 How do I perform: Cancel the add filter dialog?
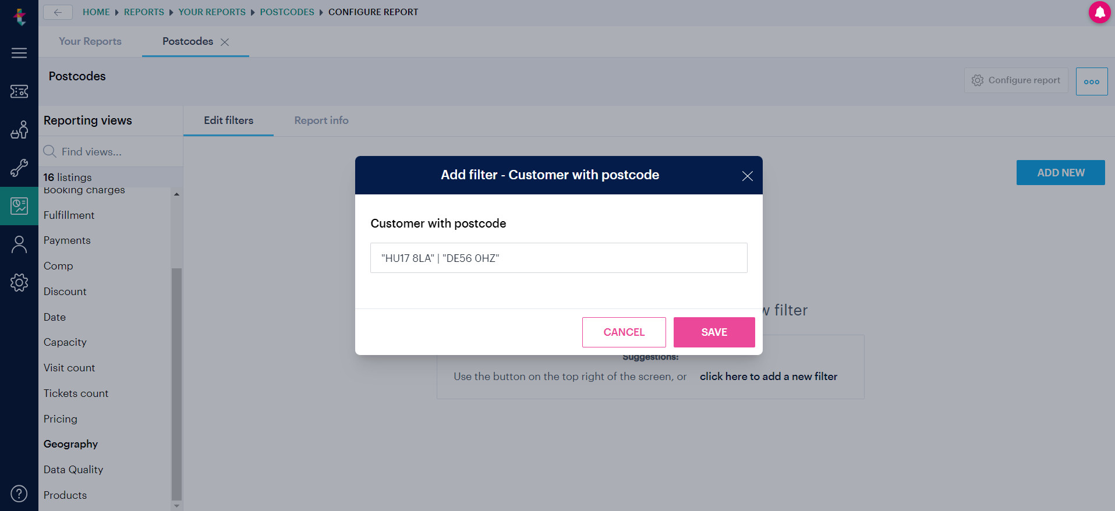pos(624,332)
